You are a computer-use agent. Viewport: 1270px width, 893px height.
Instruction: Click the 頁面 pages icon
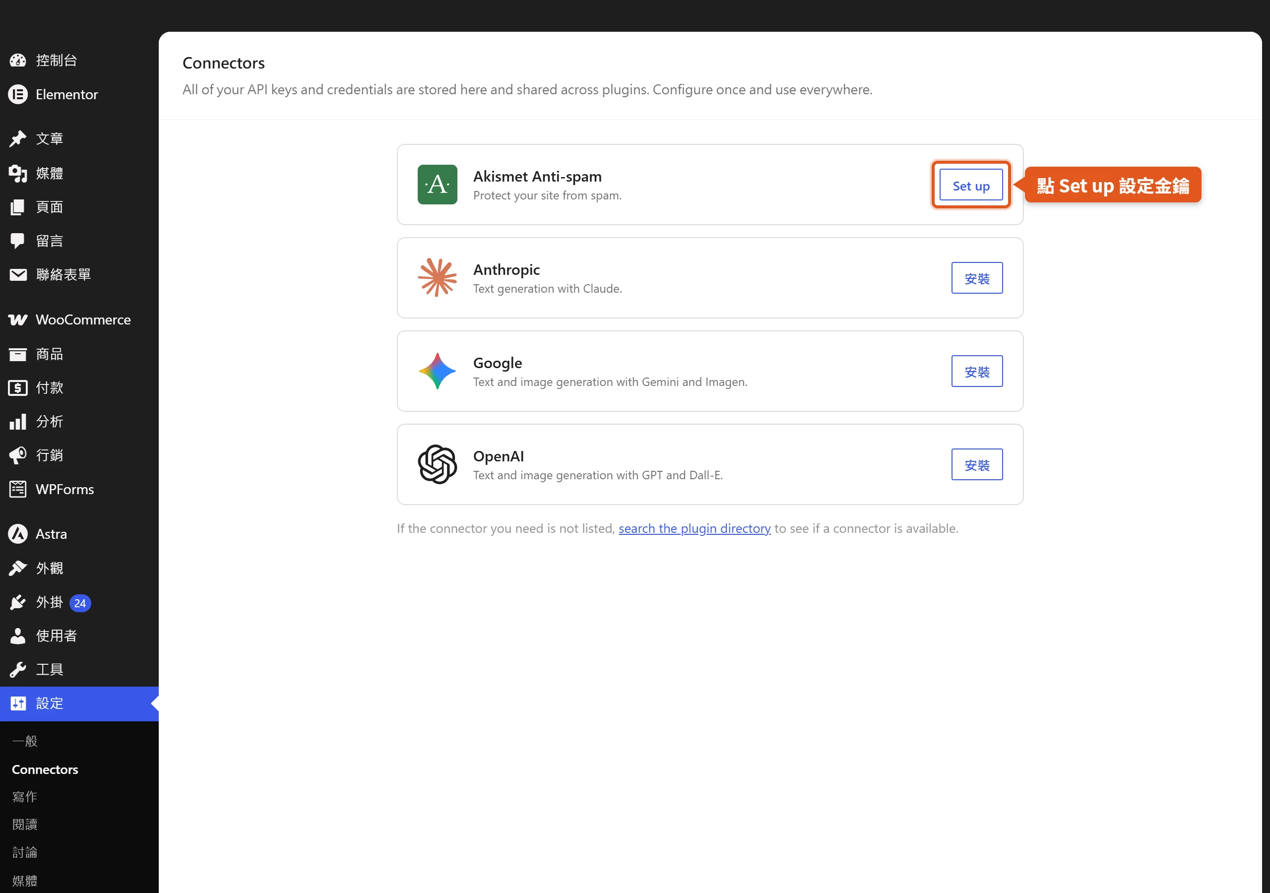(18, 207)
